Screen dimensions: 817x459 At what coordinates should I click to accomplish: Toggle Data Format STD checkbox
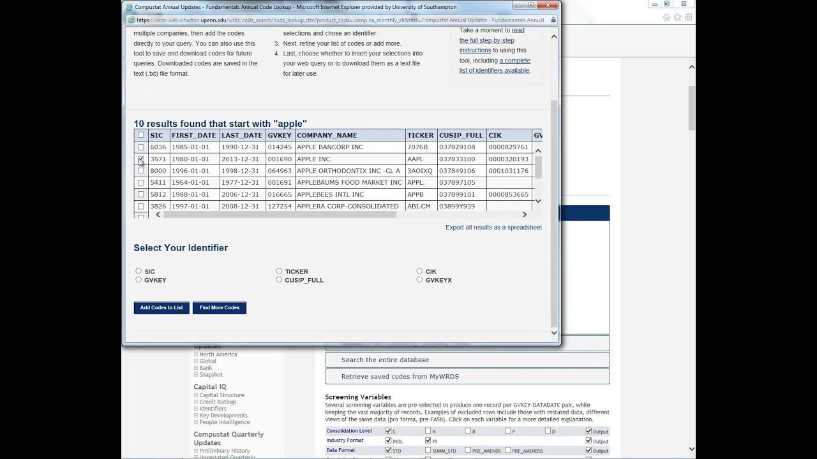click(x=388, y=450)
